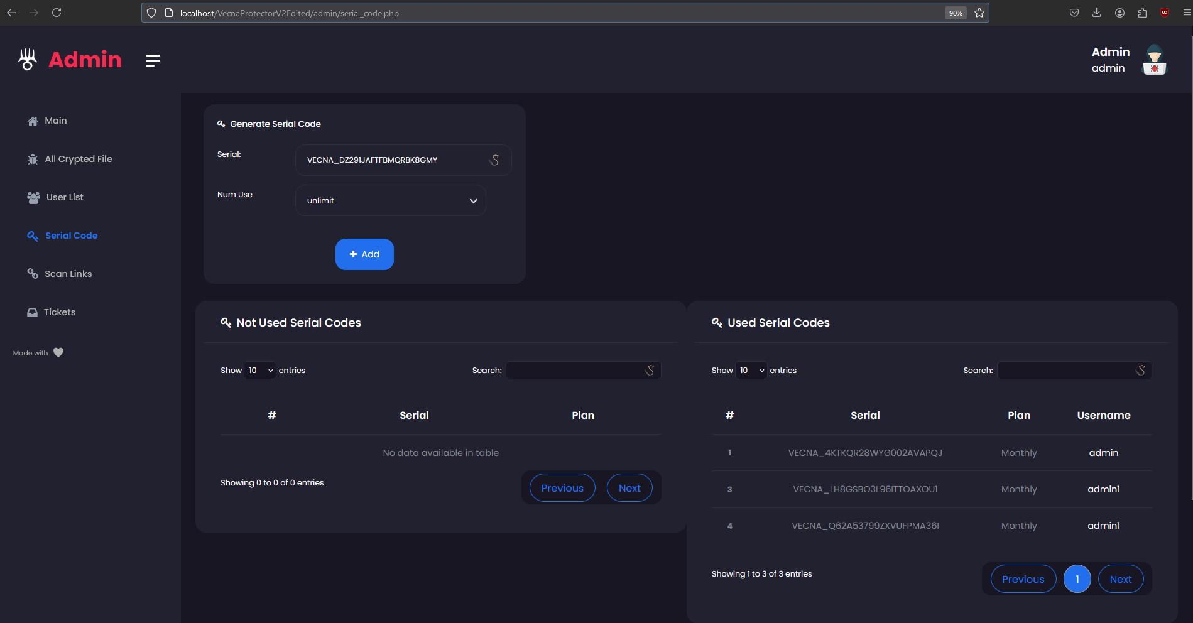This screenshot has height=623, width=1193.
Task: Change entries count in Used Serial Codes table
Action: (x=752, y=371)
